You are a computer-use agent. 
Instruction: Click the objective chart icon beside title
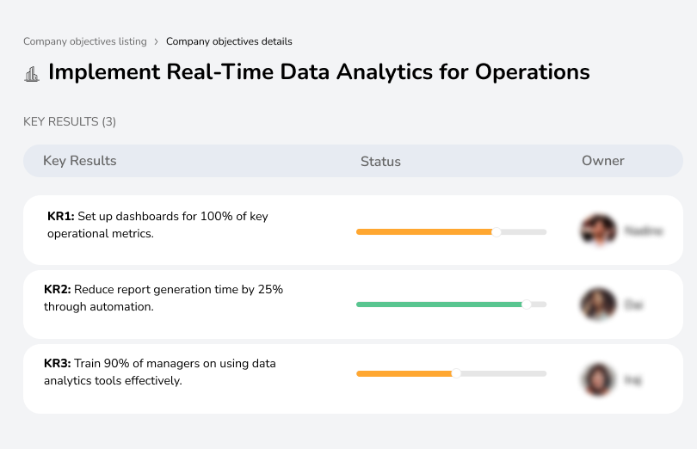[x=32, y=74]
